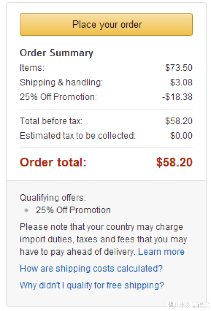Click the shipping amount $3.08
Image resolution: width=211 pixels, height=311 pixels.
coord(181,82)
